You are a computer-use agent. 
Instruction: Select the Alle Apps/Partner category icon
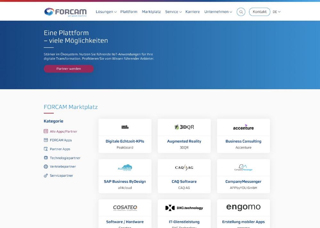(46, 131)
